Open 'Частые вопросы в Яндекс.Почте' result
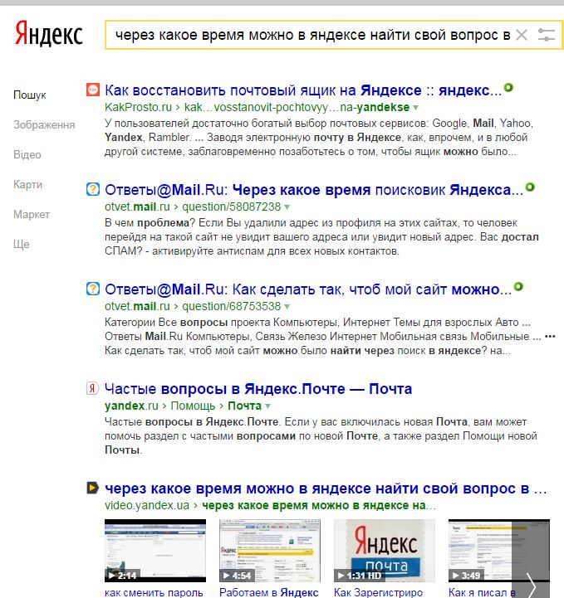The width and height of the screenshot is (564, 598). [x=258, y=389]
